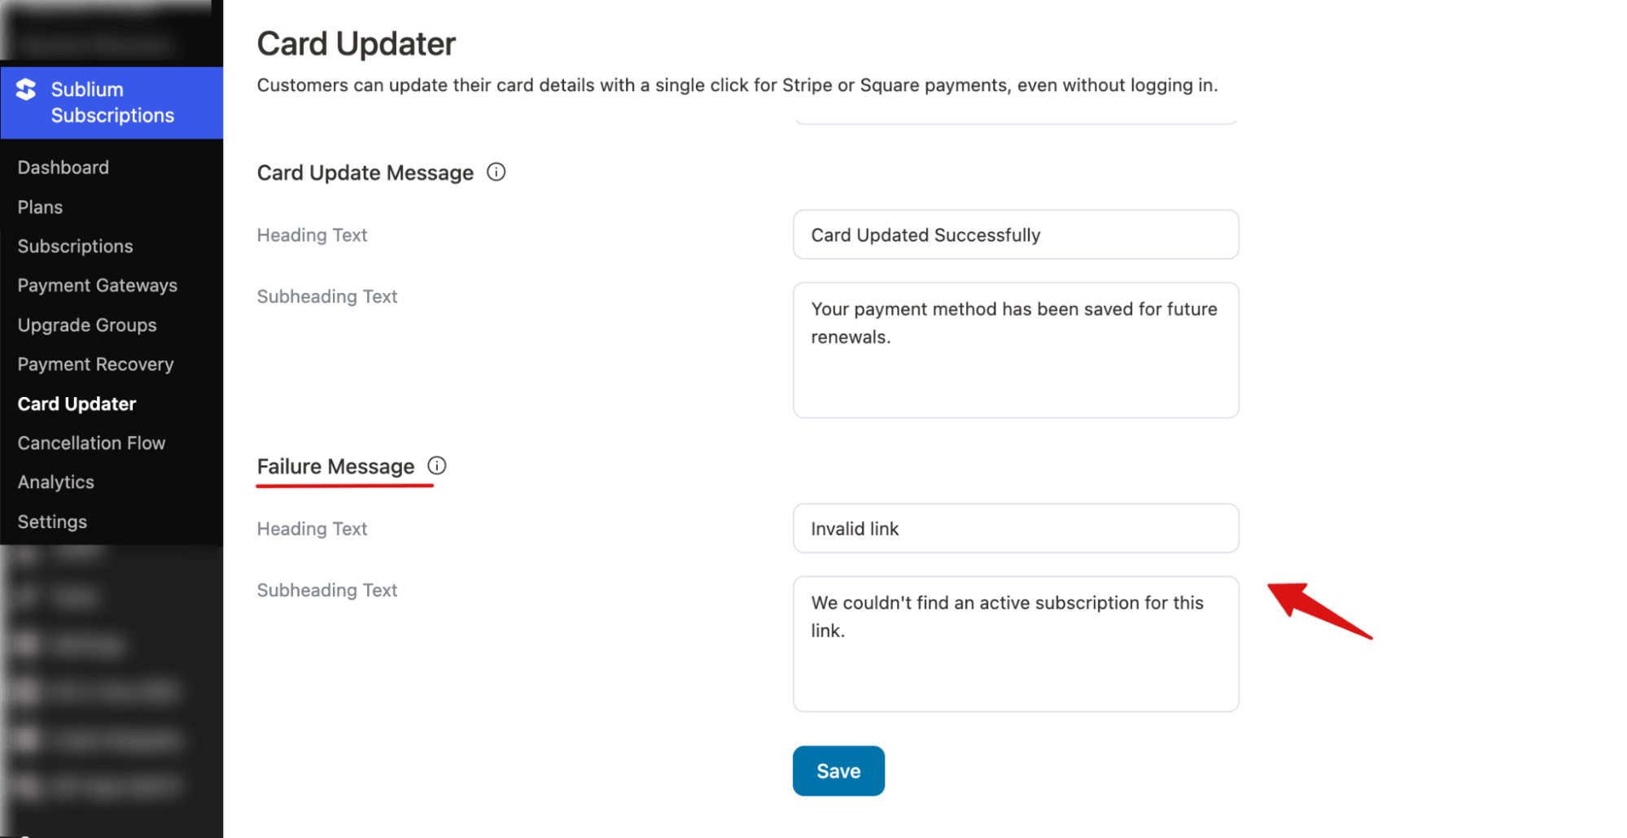
Task: Open the Card Update Message info tooltip
Action: click(496, 172)
